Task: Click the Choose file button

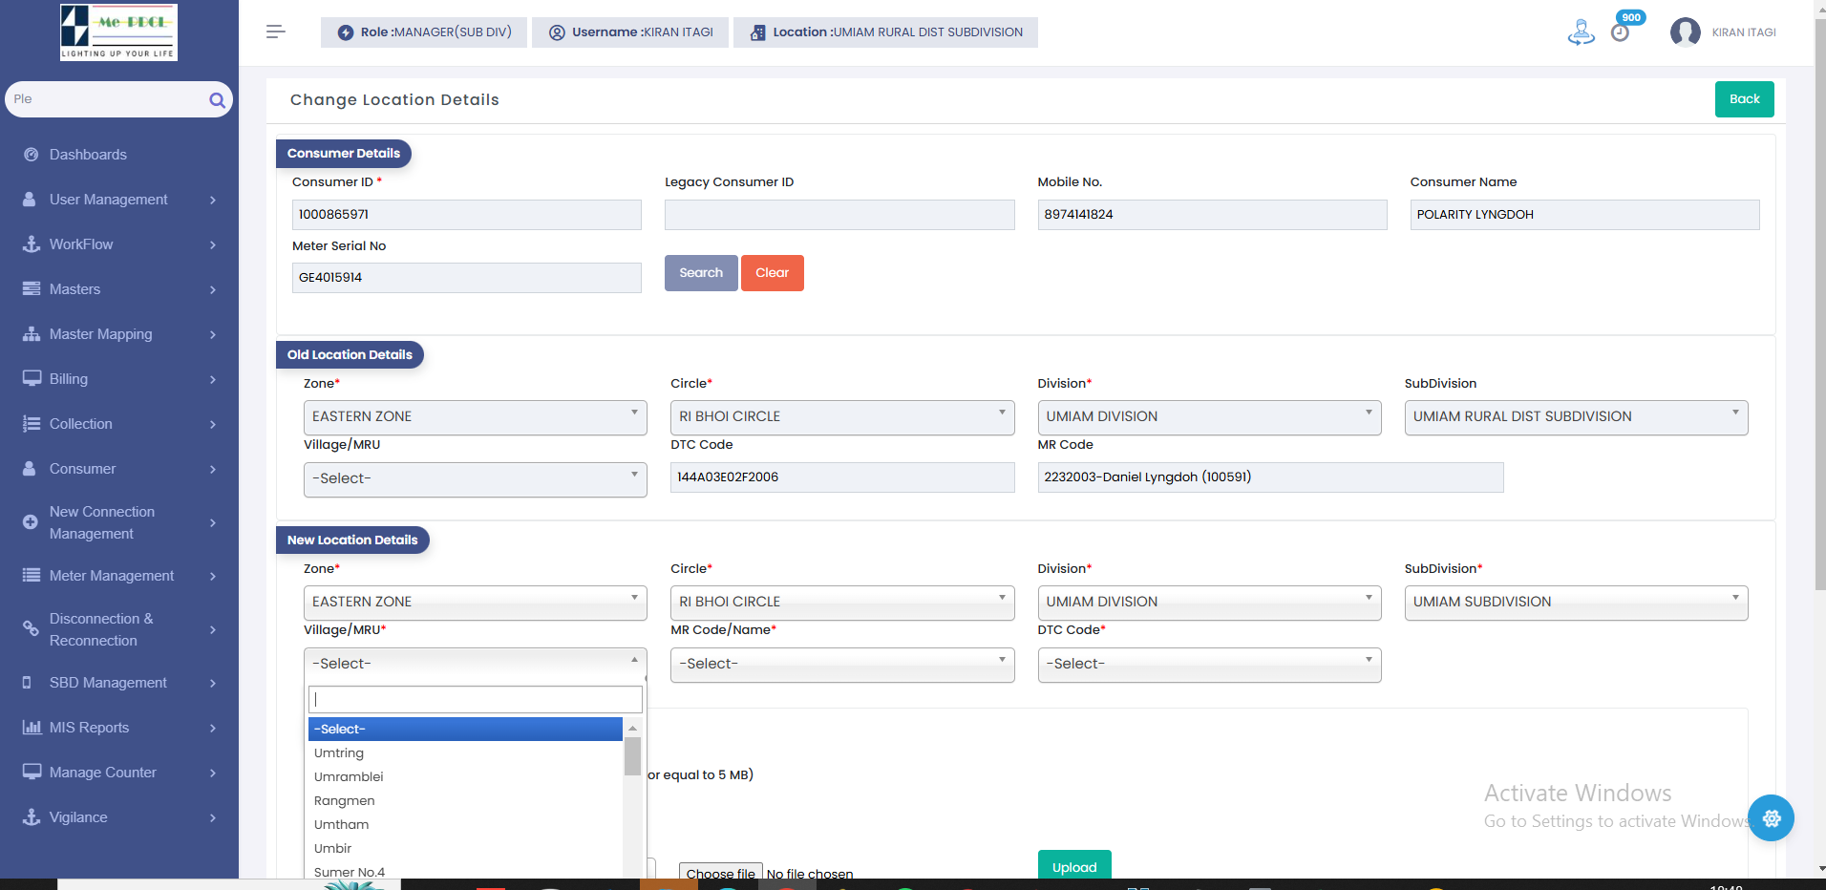Action: coord(721,872)
